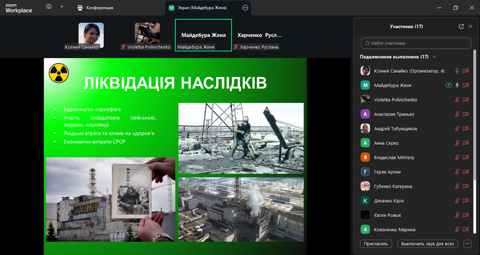Click Майдебура Женя's screen share indicator
Viewport: 480px width, 255px height.
tap(448, 85)
